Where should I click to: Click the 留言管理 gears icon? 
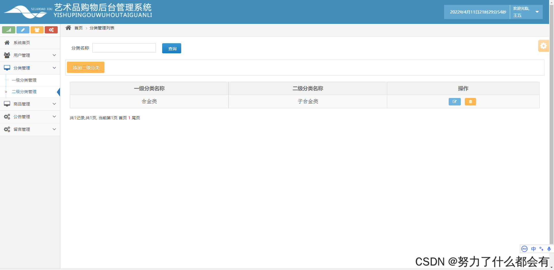pyautogui.click(x=7, y=129)
